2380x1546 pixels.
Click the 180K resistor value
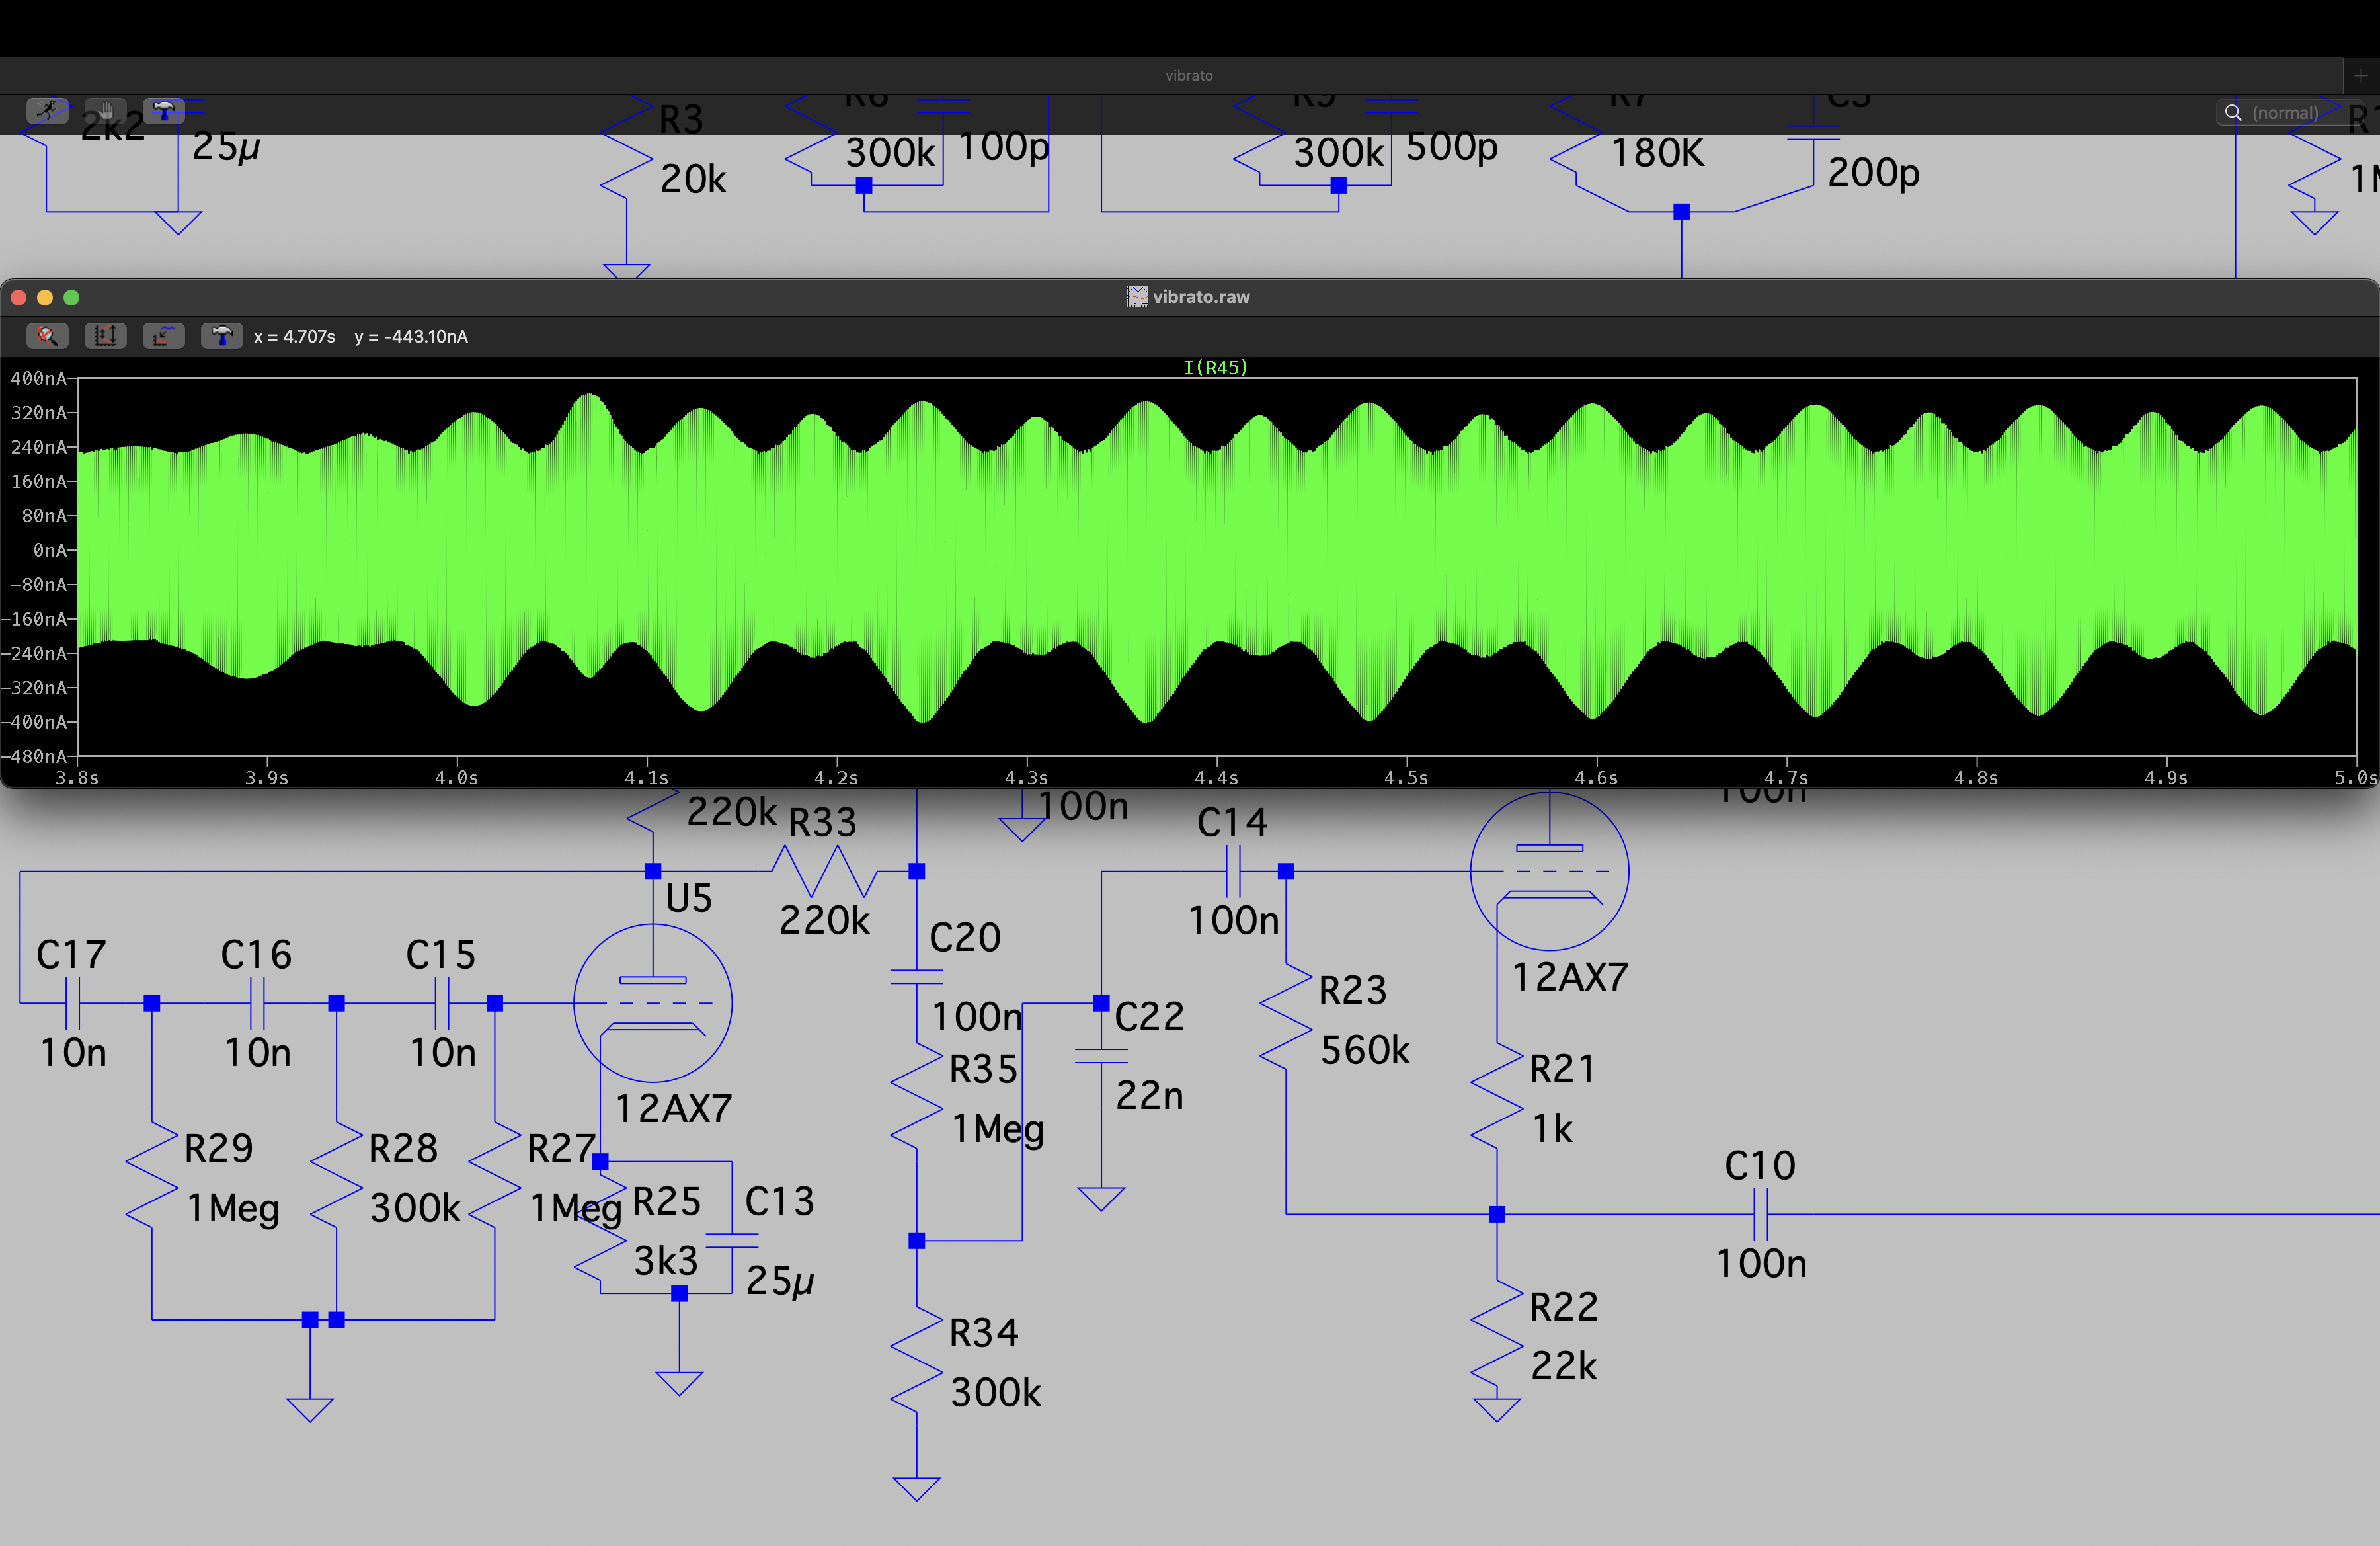[x=1657, y=153]
